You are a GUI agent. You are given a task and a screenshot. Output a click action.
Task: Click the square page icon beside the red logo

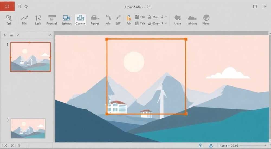pyautogui.click(x=19, y=7)
